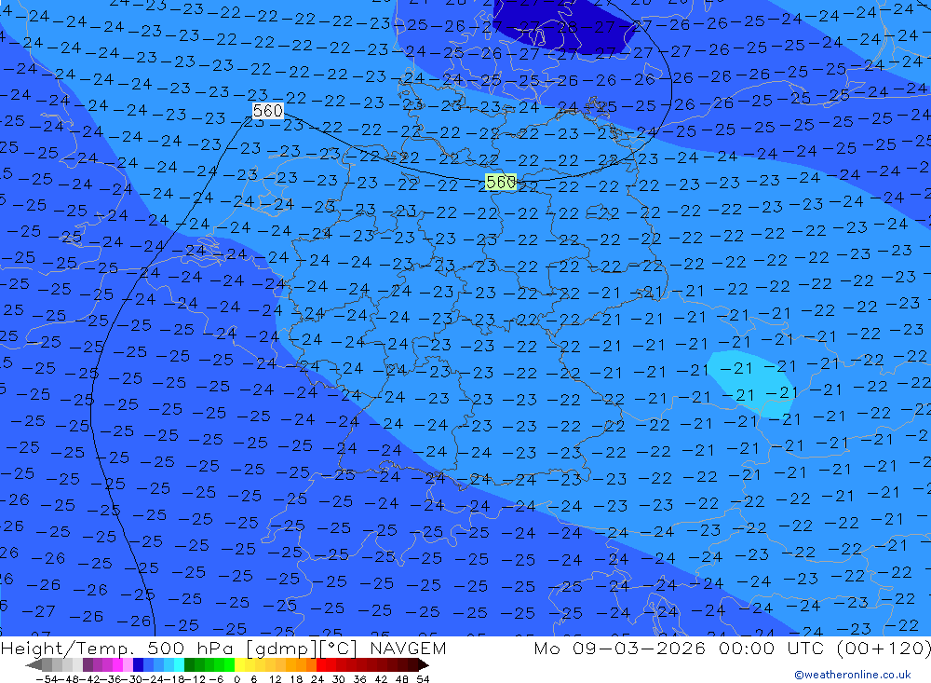Open the weatheronline.co.uk copyright link
The image size is (931, 683).
[853, 674]
